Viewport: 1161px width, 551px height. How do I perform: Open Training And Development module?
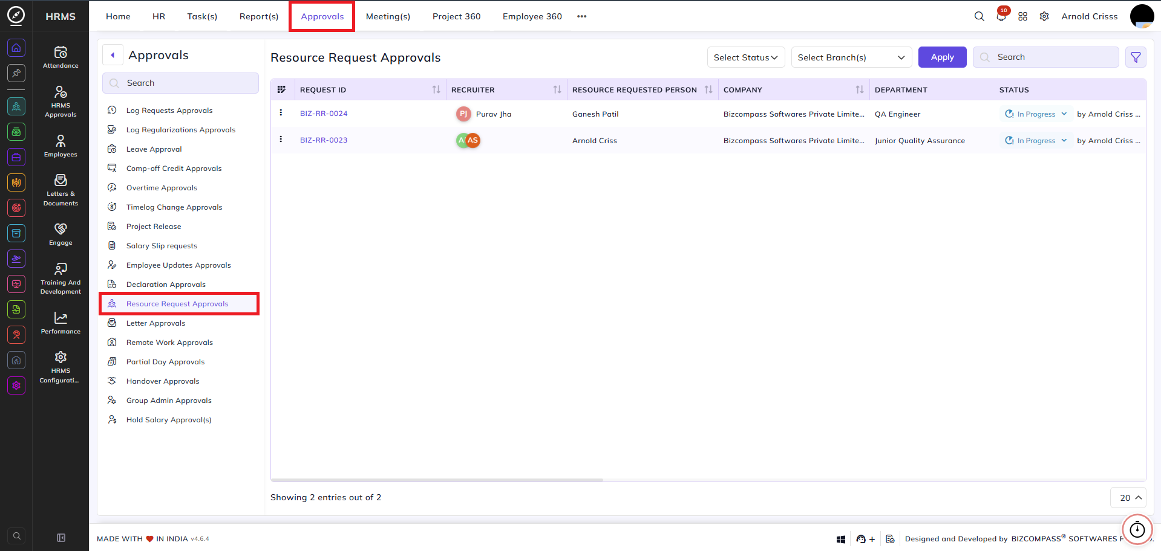61,279
